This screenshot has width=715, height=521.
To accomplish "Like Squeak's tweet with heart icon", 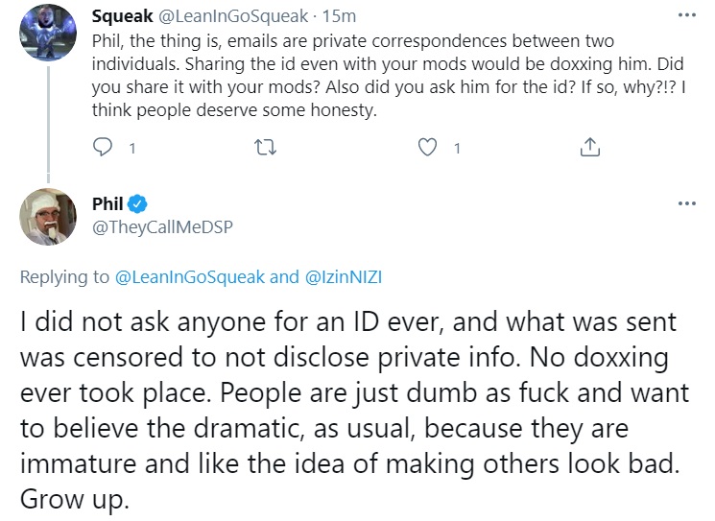I will 427,147.
